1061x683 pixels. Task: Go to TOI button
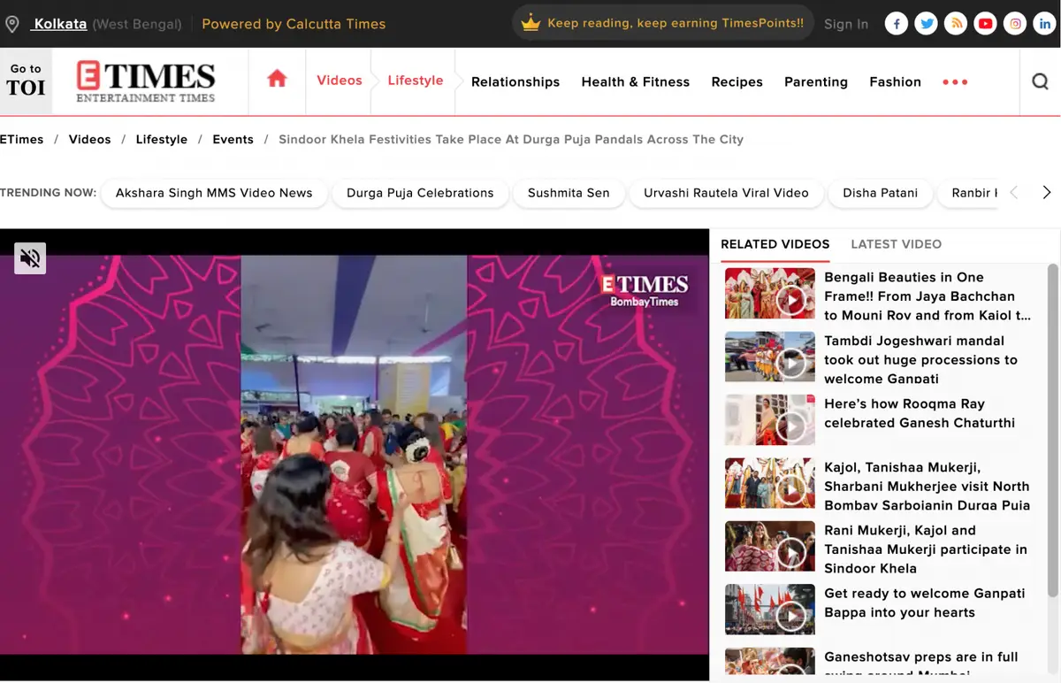click(26, 81)
